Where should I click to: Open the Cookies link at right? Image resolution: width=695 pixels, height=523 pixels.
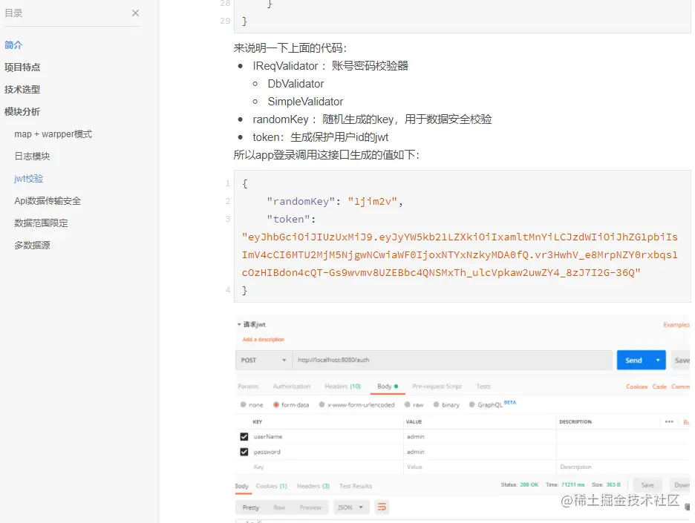pyautogui.click(x=636, y=387)
